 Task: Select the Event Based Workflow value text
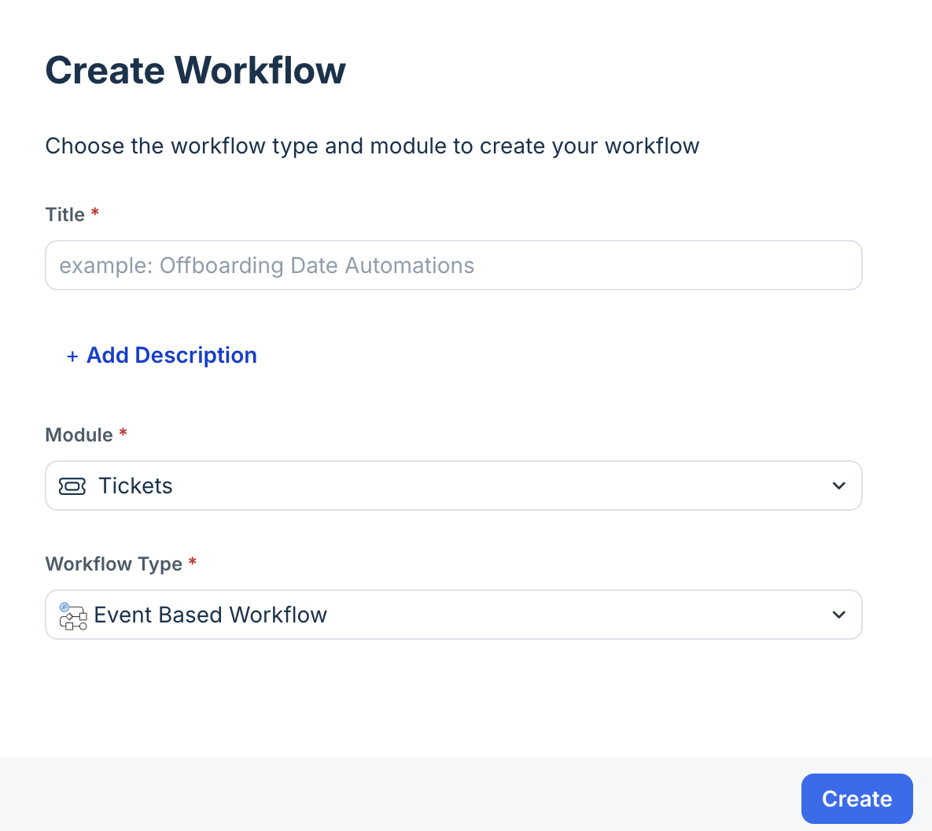[210, 615]
